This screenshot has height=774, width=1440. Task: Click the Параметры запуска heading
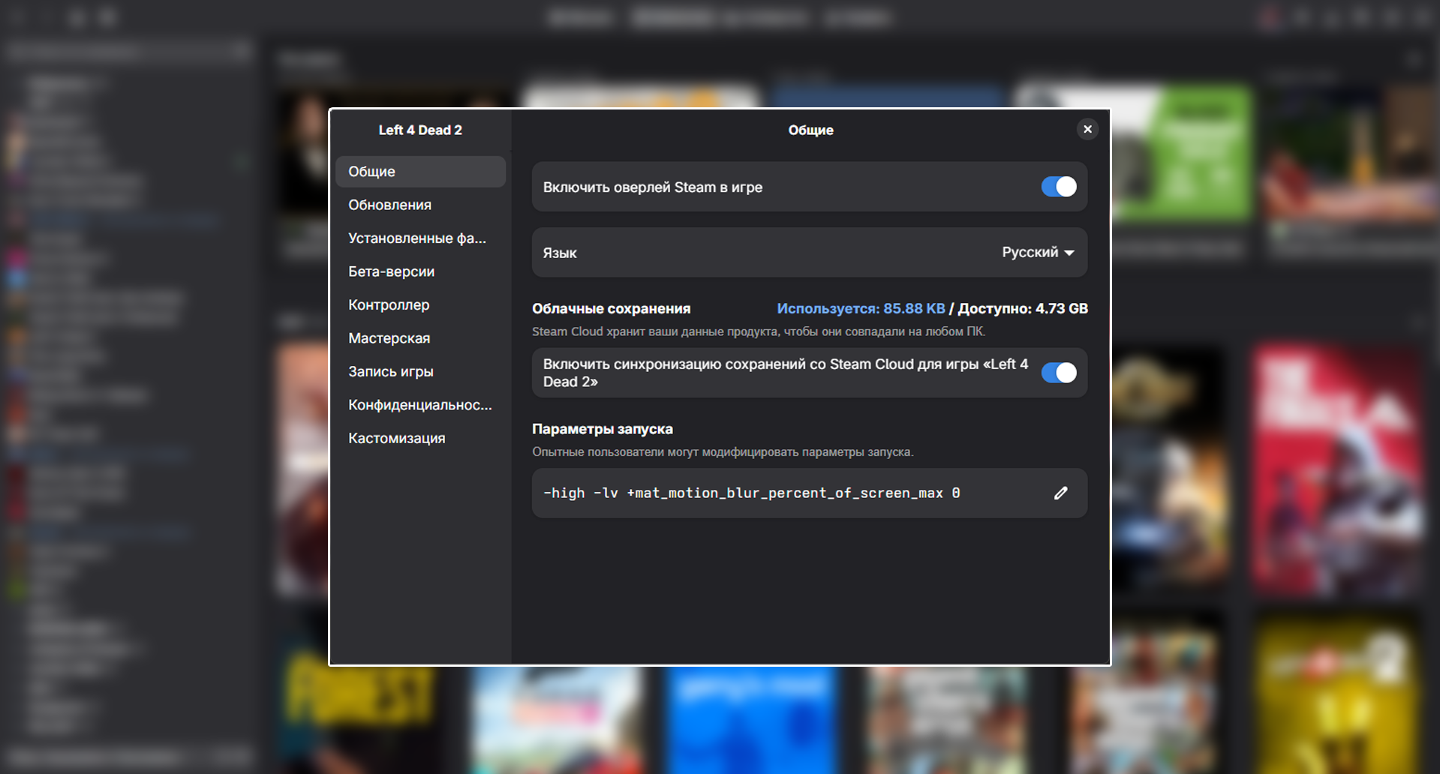coord(603,429)
